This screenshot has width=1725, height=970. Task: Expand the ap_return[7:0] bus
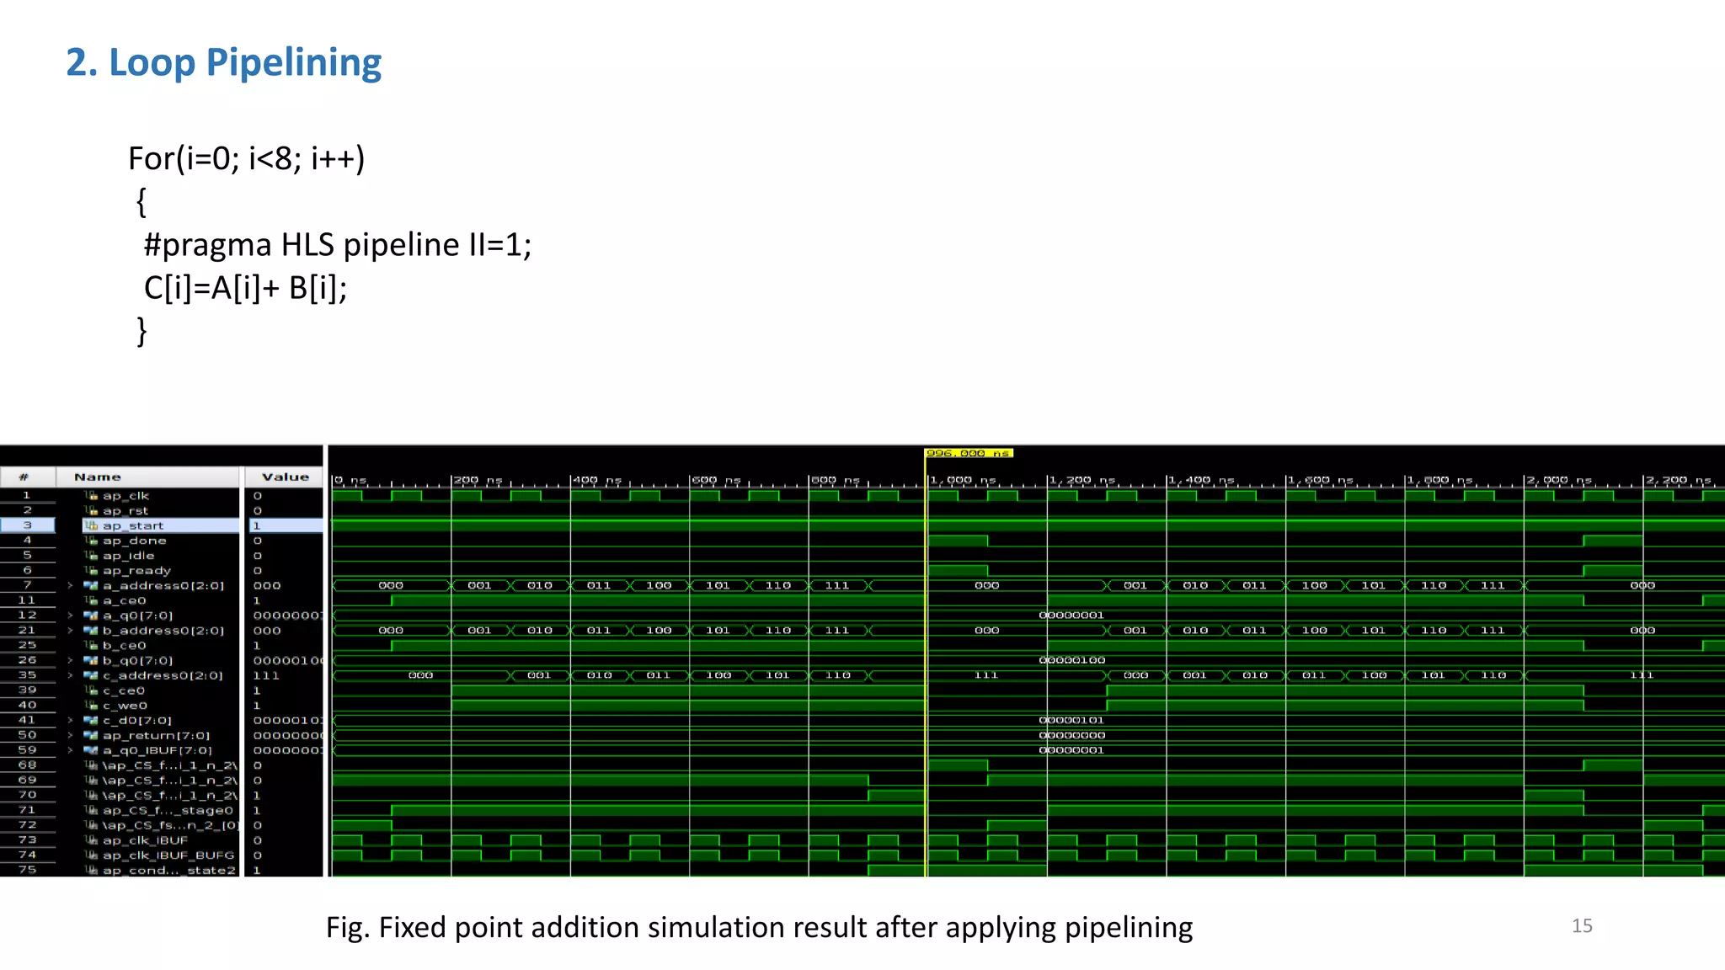click(x=71, y=735)
